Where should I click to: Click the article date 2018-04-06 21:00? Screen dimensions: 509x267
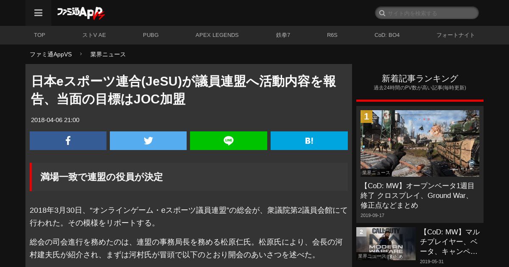55,120
